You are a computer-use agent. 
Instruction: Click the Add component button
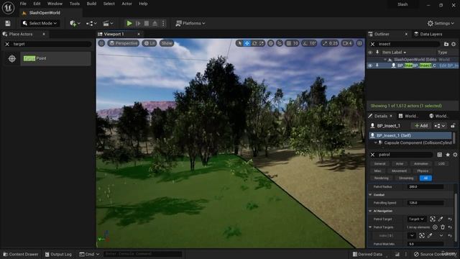tap(421, 126)
